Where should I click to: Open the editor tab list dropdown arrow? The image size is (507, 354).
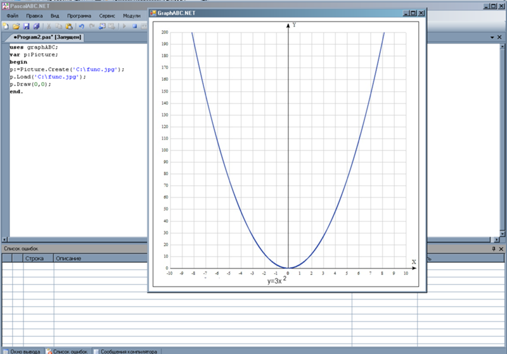[x=491, y=38]
